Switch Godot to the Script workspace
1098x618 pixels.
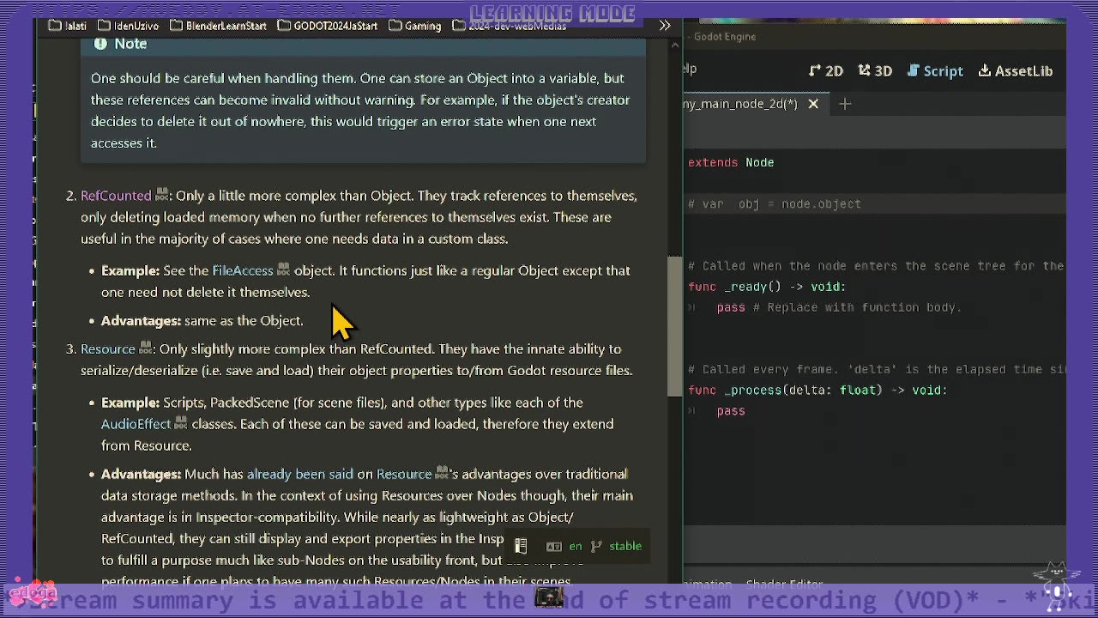pyautogui.click(x=935, y=71)
